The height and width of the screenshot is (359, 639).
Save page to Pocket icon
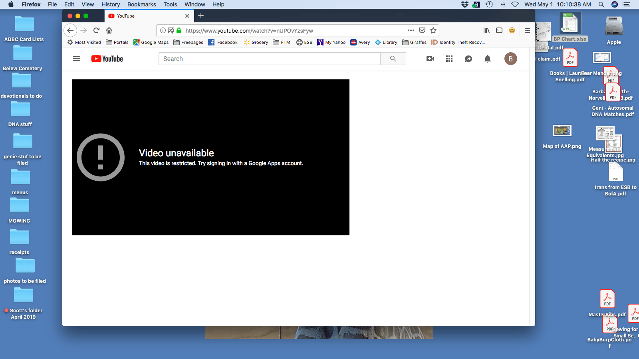(x=422, y=30)
